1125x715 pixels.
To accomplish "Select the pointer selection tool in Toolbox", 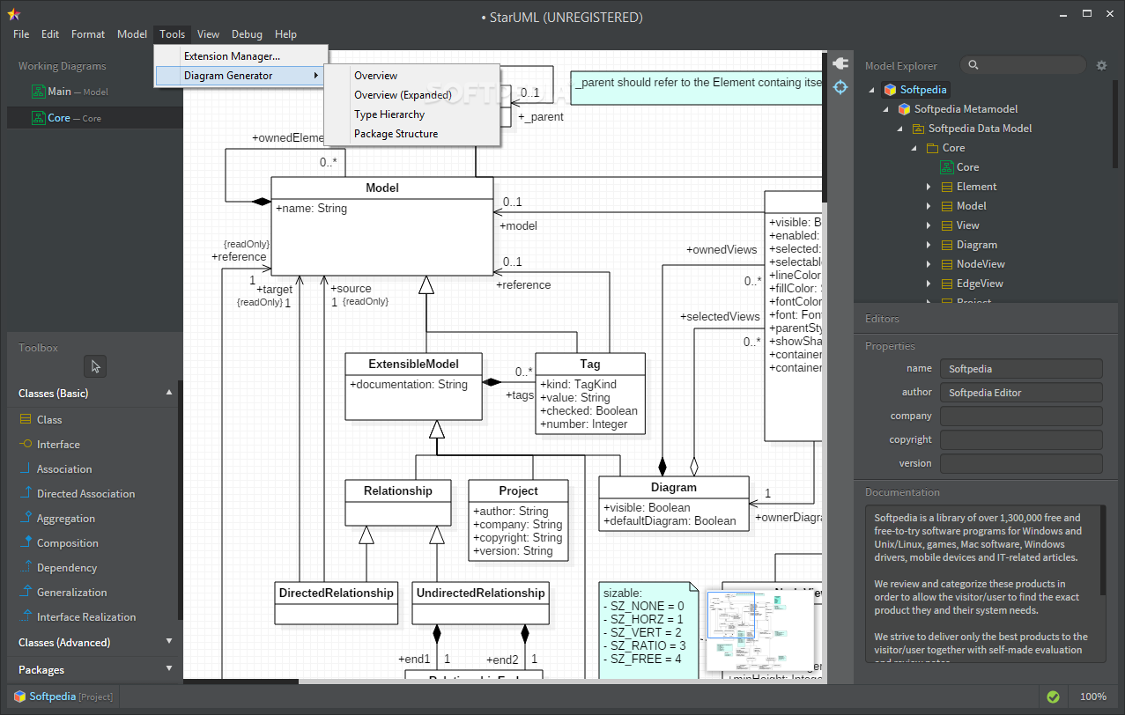I will 95,366.
